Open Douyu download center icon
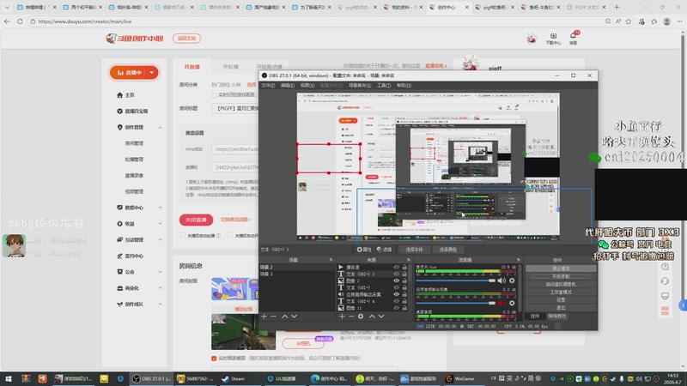 tap(553, 39)
